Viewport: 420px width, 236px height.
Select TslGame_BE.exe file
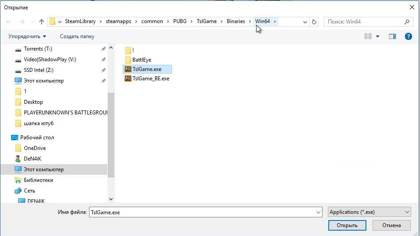(147, 79)
